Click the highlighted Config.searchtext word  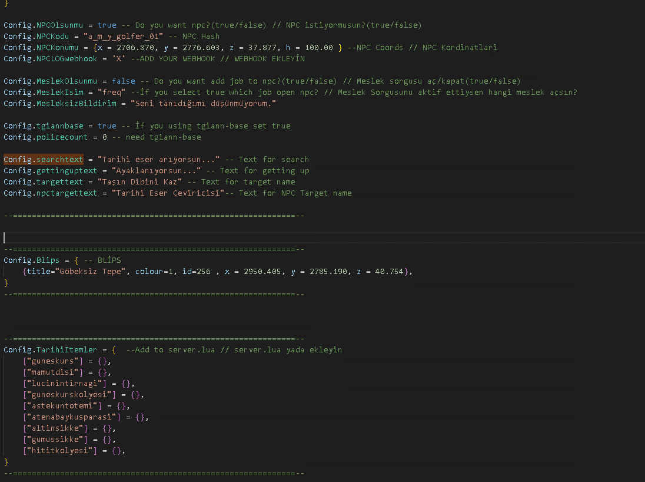coord(43,160)
